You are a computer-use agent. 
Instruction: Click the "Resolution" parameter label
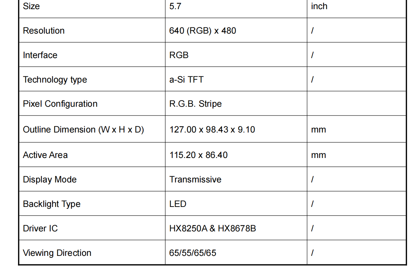coord(44,31)
